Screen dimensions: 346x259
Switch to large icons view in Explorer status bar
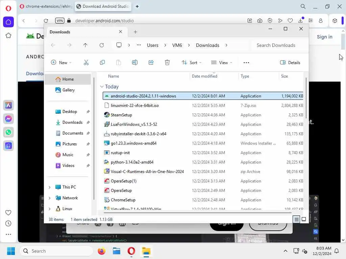click(x=304, y=219)
